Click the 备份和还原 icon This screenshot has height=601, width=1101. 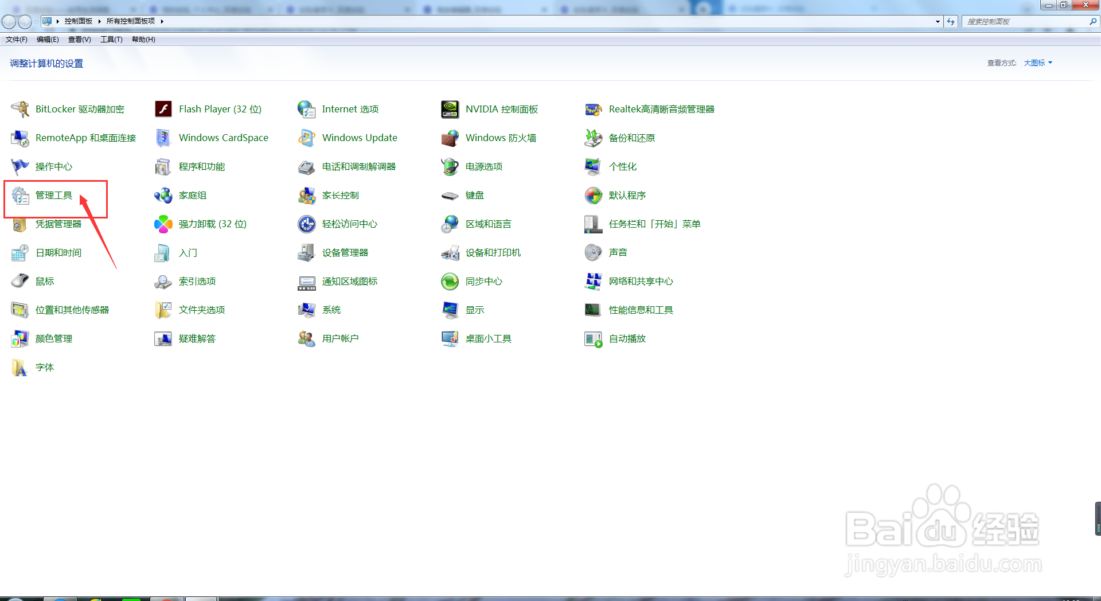[594, 138]
